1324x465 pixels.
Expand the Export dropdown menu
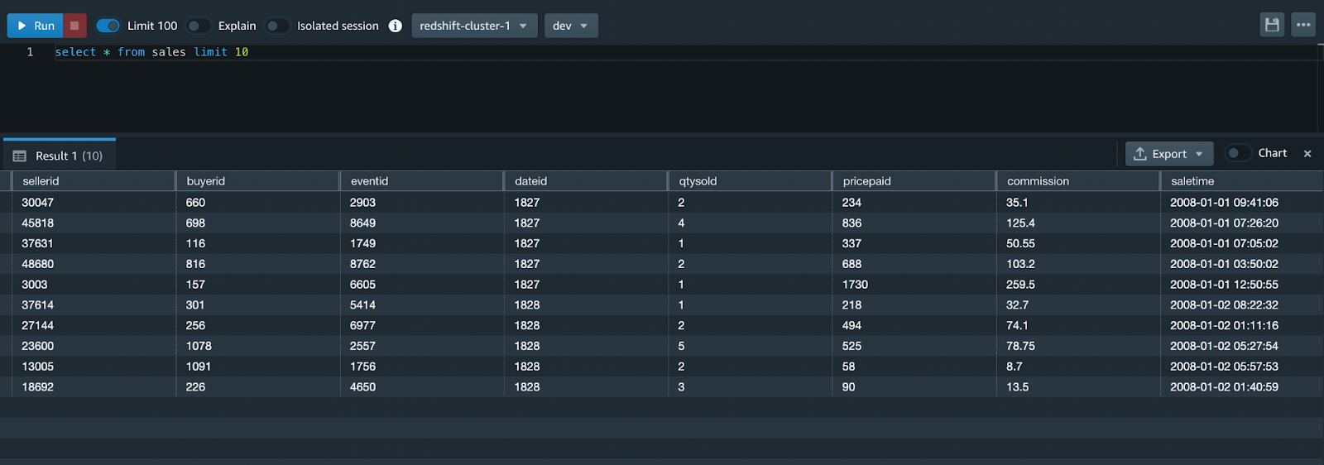click(1169, 154)
